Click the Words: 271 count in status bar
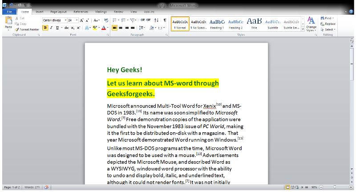Screen dimensions: 356x192 tap(32, 187)
